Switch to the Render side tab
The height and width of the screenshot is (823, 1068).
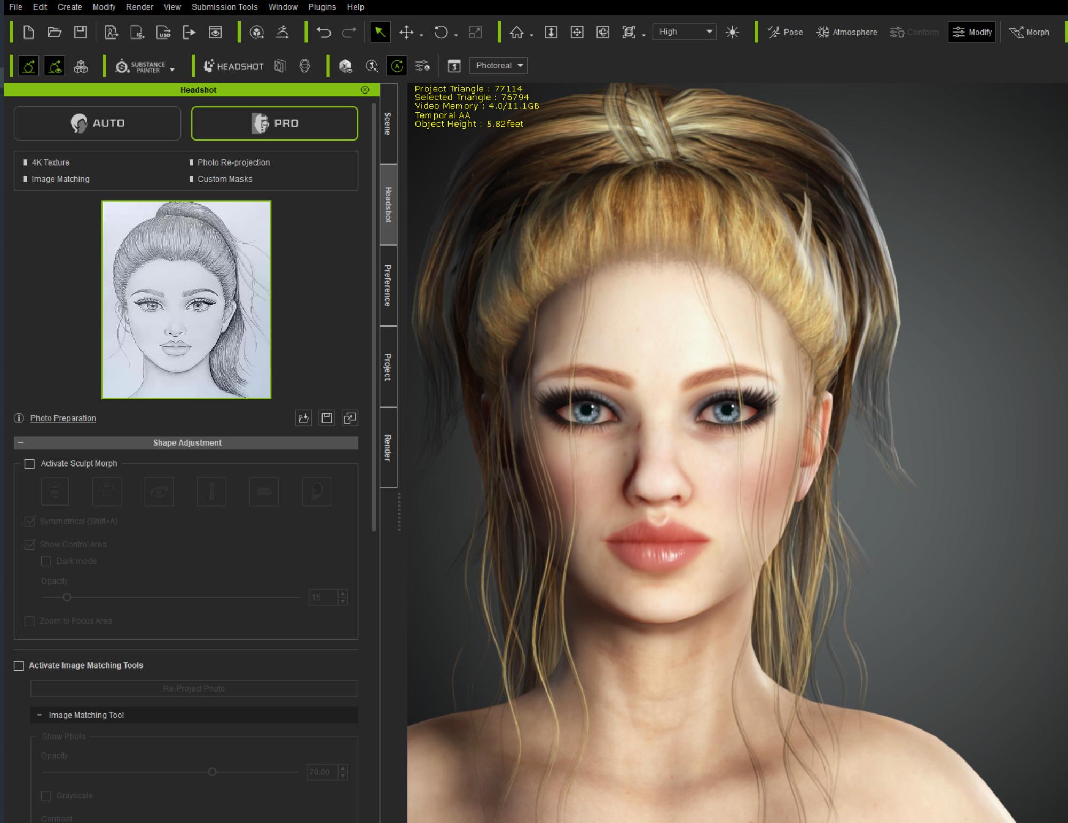click(388, 448)
